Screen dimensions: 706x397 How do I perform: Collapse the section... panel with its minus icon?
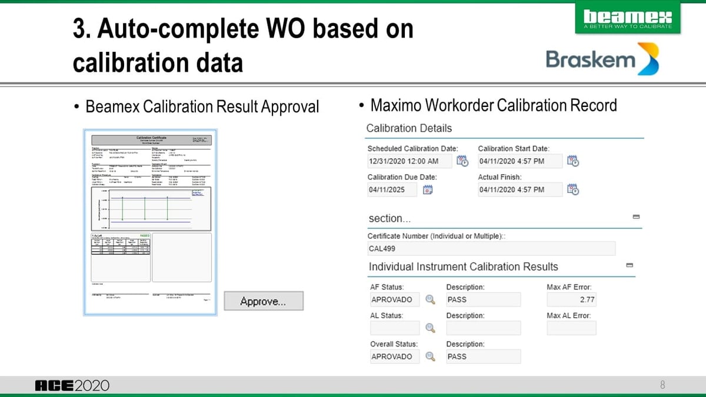635,216
